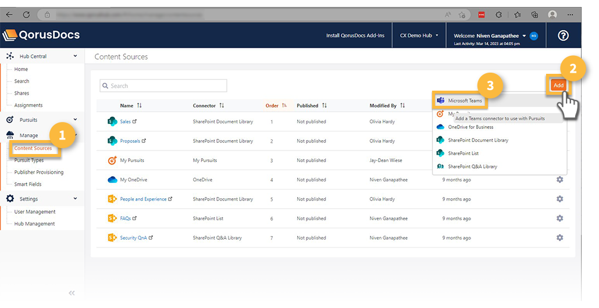Open Content Sources in the sidebar

coord(33,148)
